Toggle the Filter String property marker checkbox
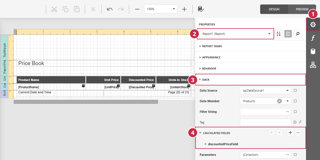This screenshot has width=320, height=160. [295, 111]
